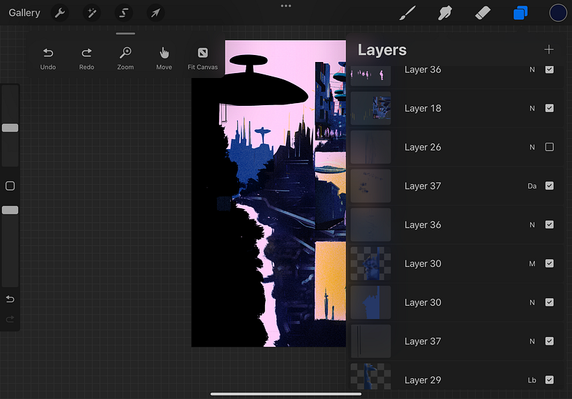Tap Undo in the quick menu
The height and width of the screenshot is (399, 572).
[48, 58]
